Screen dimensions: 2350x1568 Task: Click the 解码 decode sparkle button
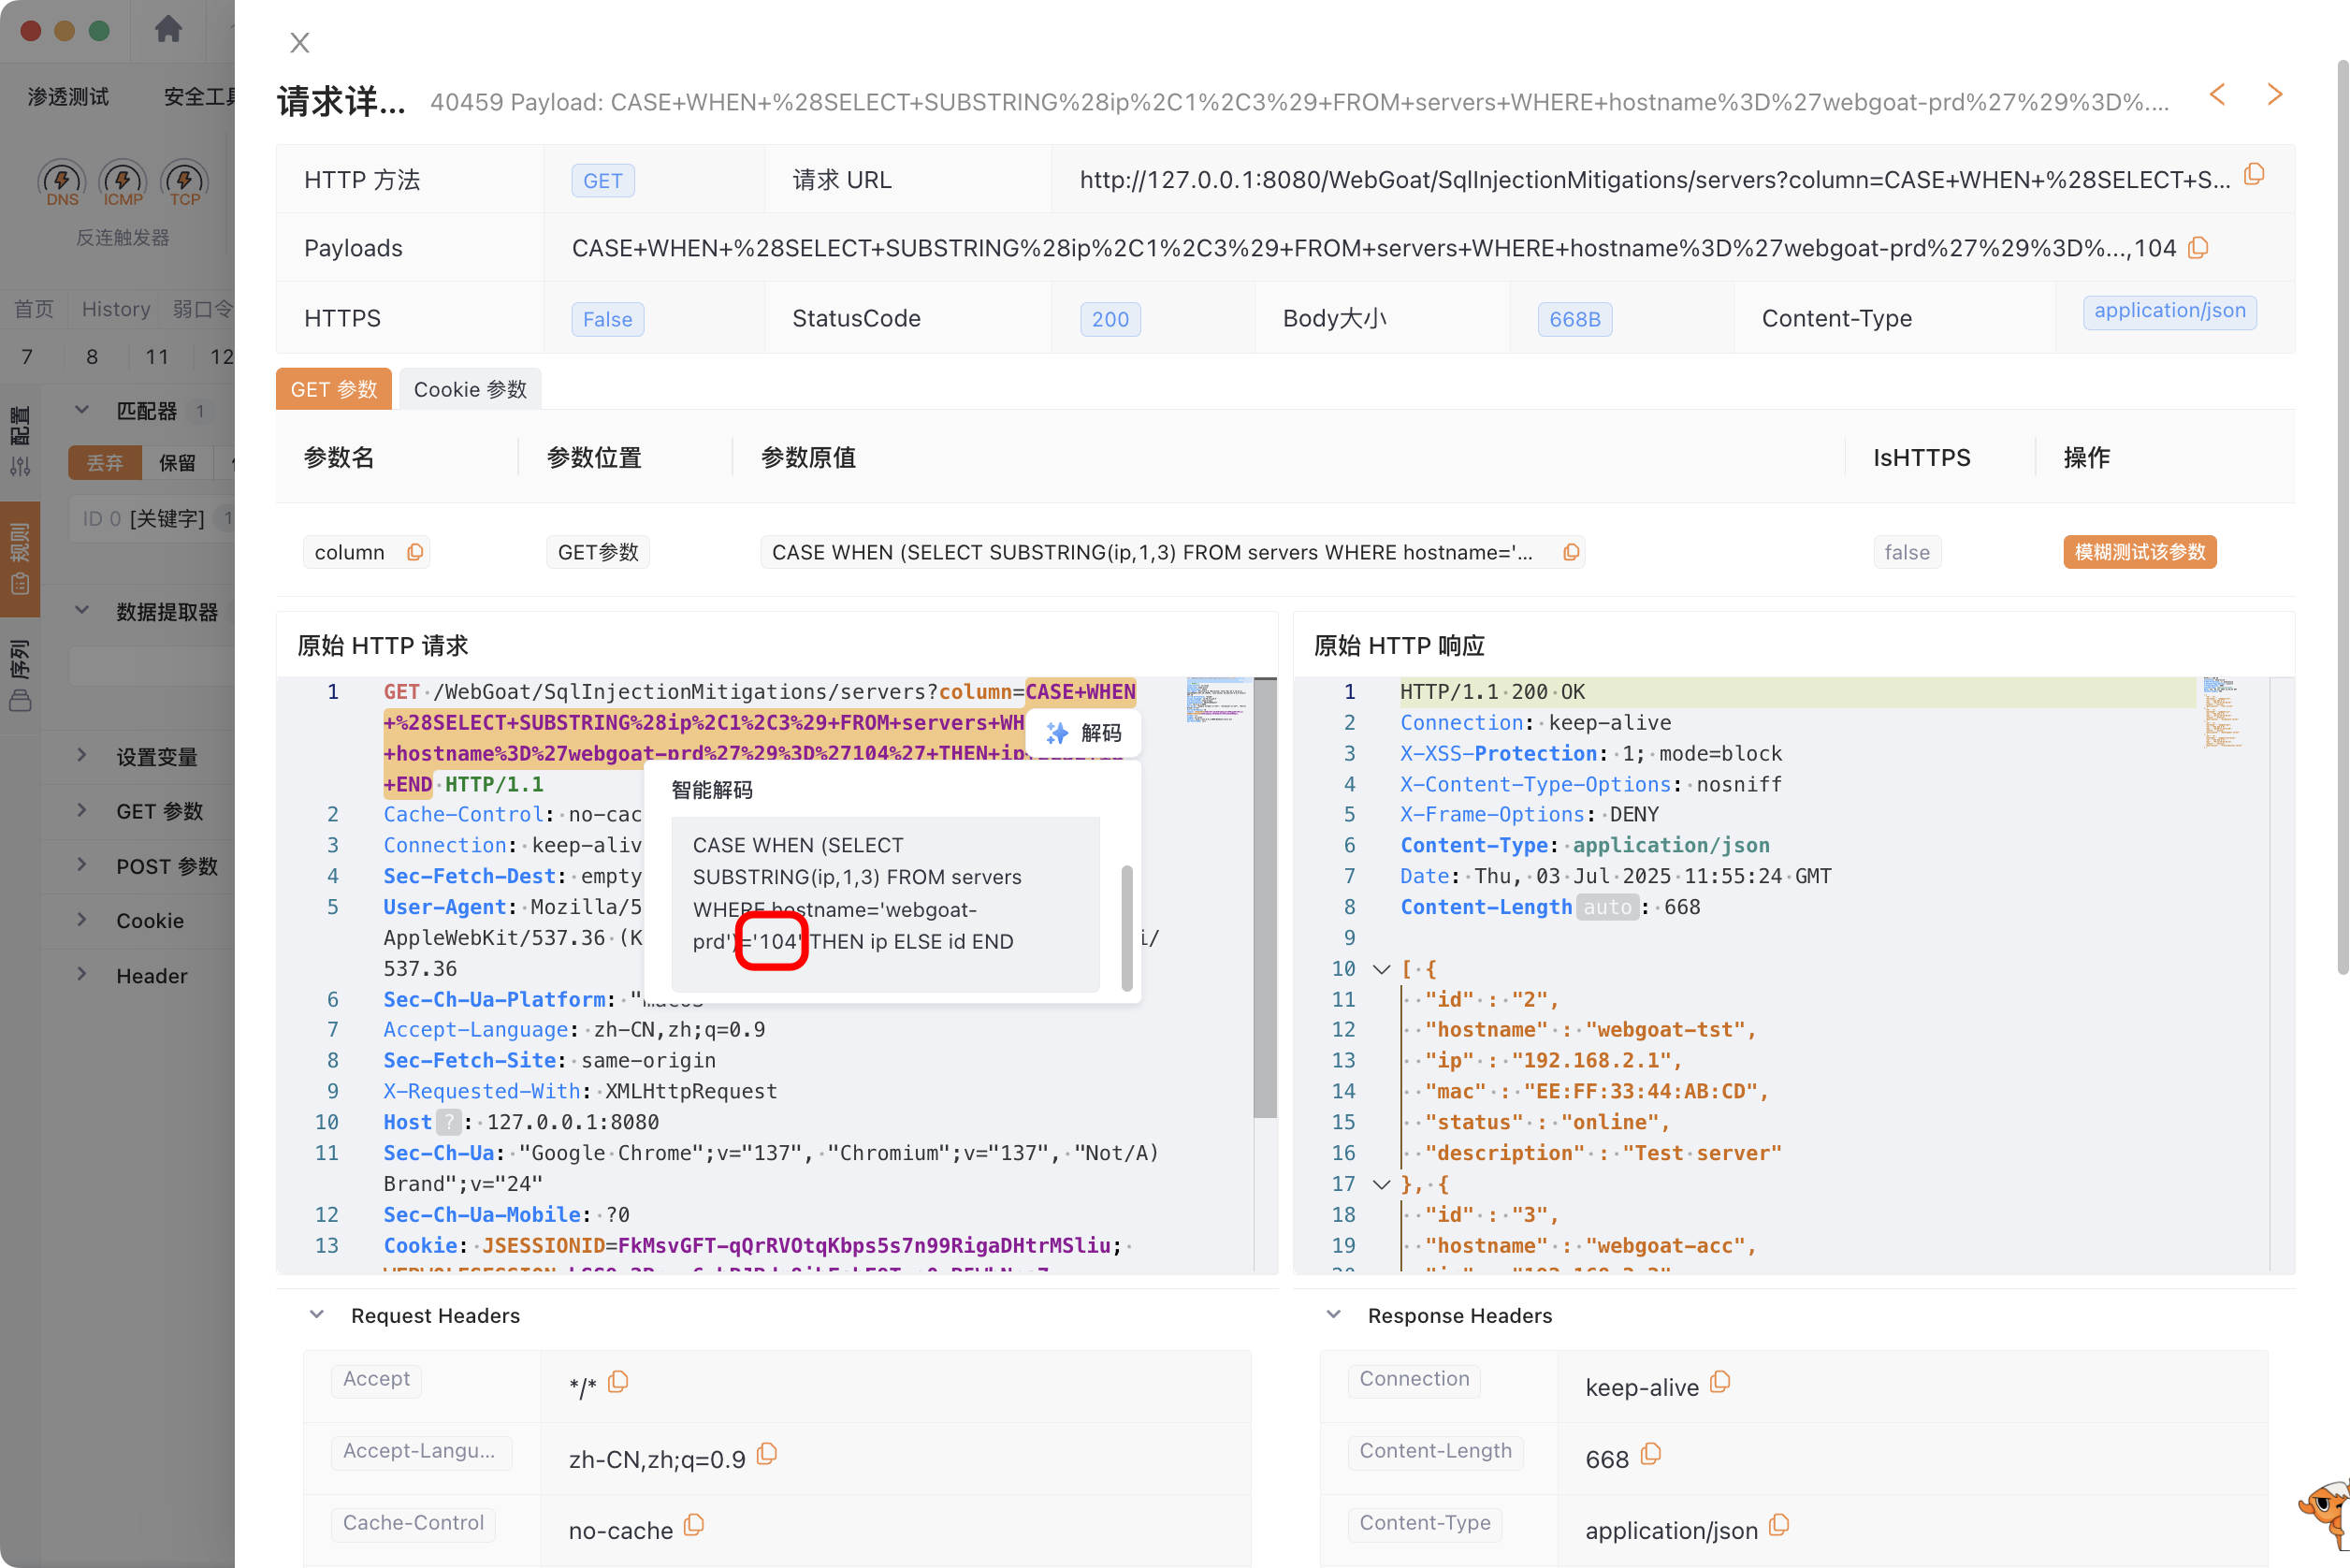pos(1084,733)
